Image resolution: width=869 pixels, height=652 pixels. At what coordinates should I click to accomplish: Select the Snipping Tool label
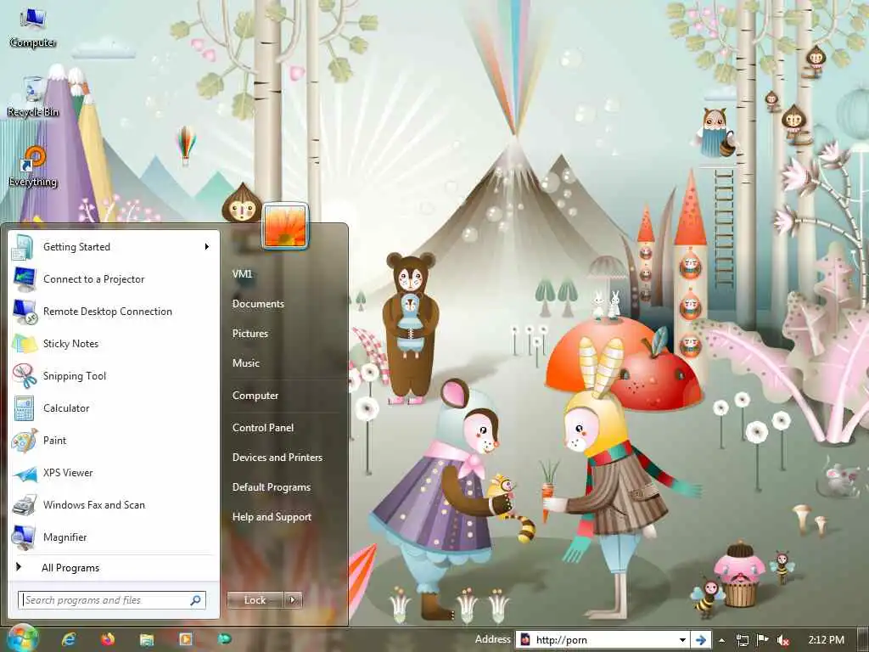click(x=75, y=376)
